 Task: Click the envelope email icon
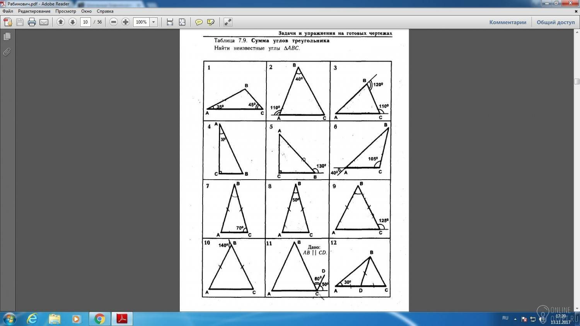(x=44, y=22)
